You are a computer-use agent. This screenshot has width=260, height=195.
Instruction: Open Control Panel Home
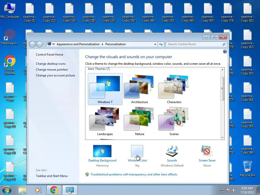(50, 55)
